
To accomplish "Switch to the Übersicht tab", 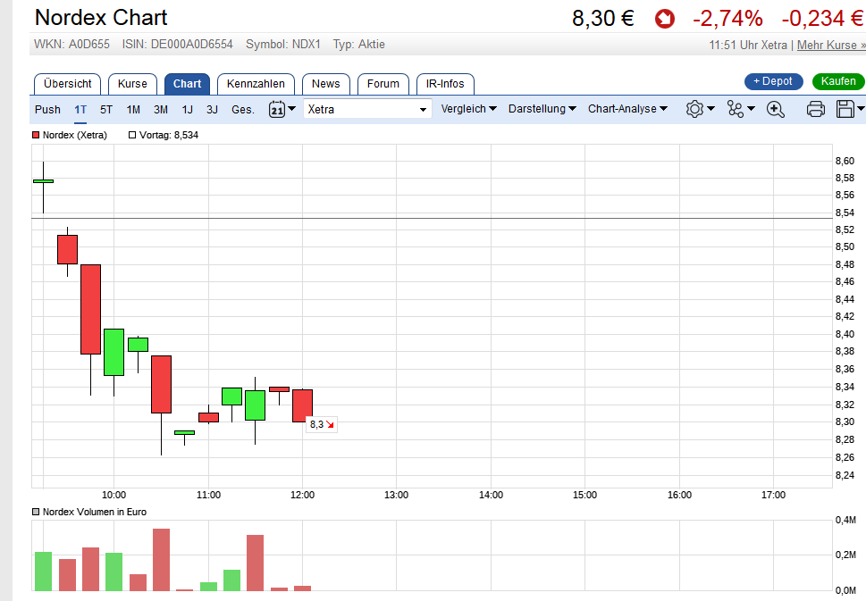I will (x=67, y=84).
